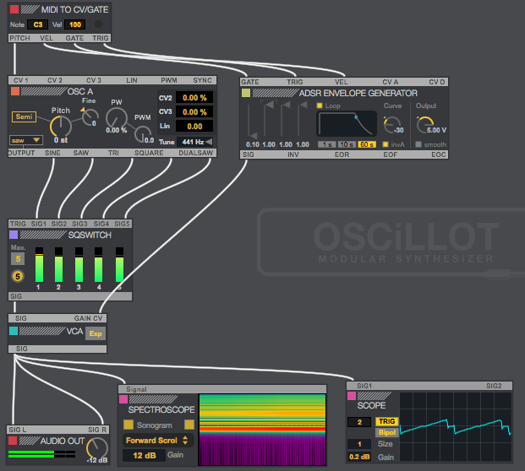
Task: Click SQSWITCH level slider 1
Action: 39,265
